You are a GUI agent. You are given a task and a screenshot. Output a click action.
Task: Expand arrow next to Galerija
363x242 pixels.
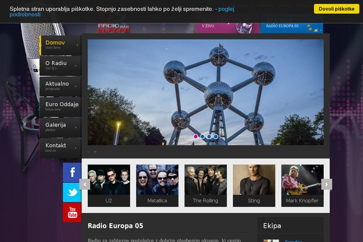point(76,128)
